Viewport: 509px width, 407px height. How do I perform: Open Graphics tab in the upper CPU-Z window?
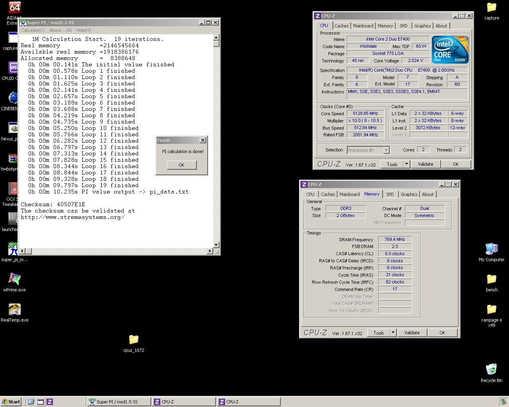[x=422, y=26]
